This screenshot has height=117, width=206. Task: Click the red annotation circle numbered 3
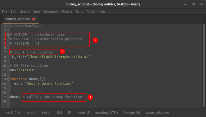pyautogui.click(x=90, y=97)
